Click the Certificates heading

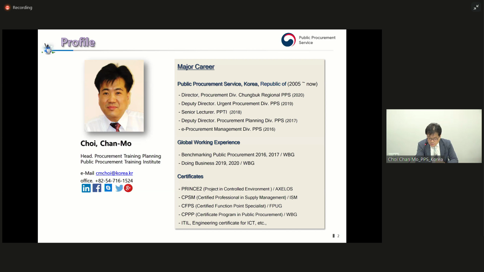[x=190, y=176]
